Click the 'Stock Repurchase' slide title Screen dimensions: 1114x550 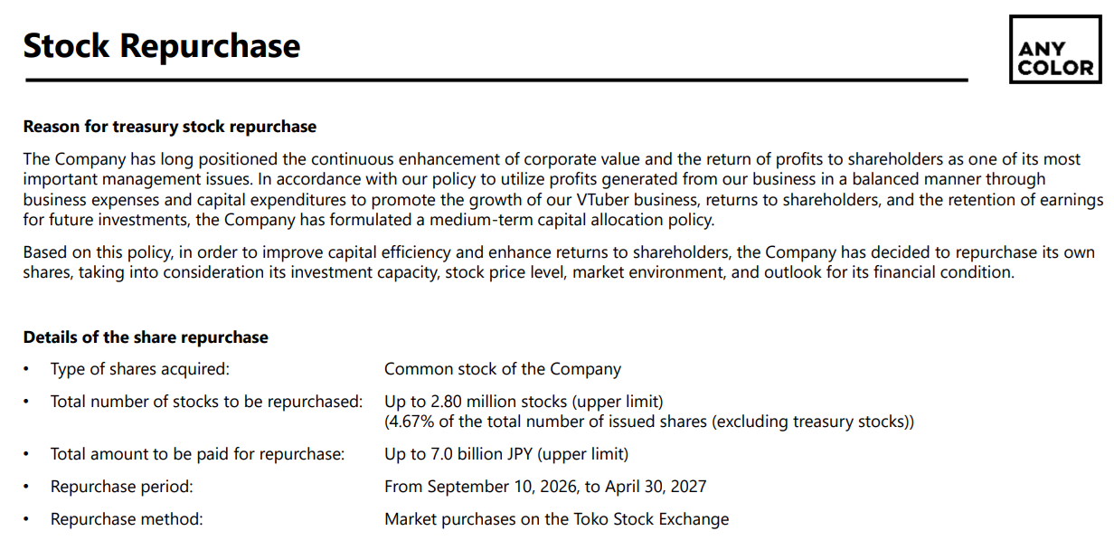pos(162,45)
